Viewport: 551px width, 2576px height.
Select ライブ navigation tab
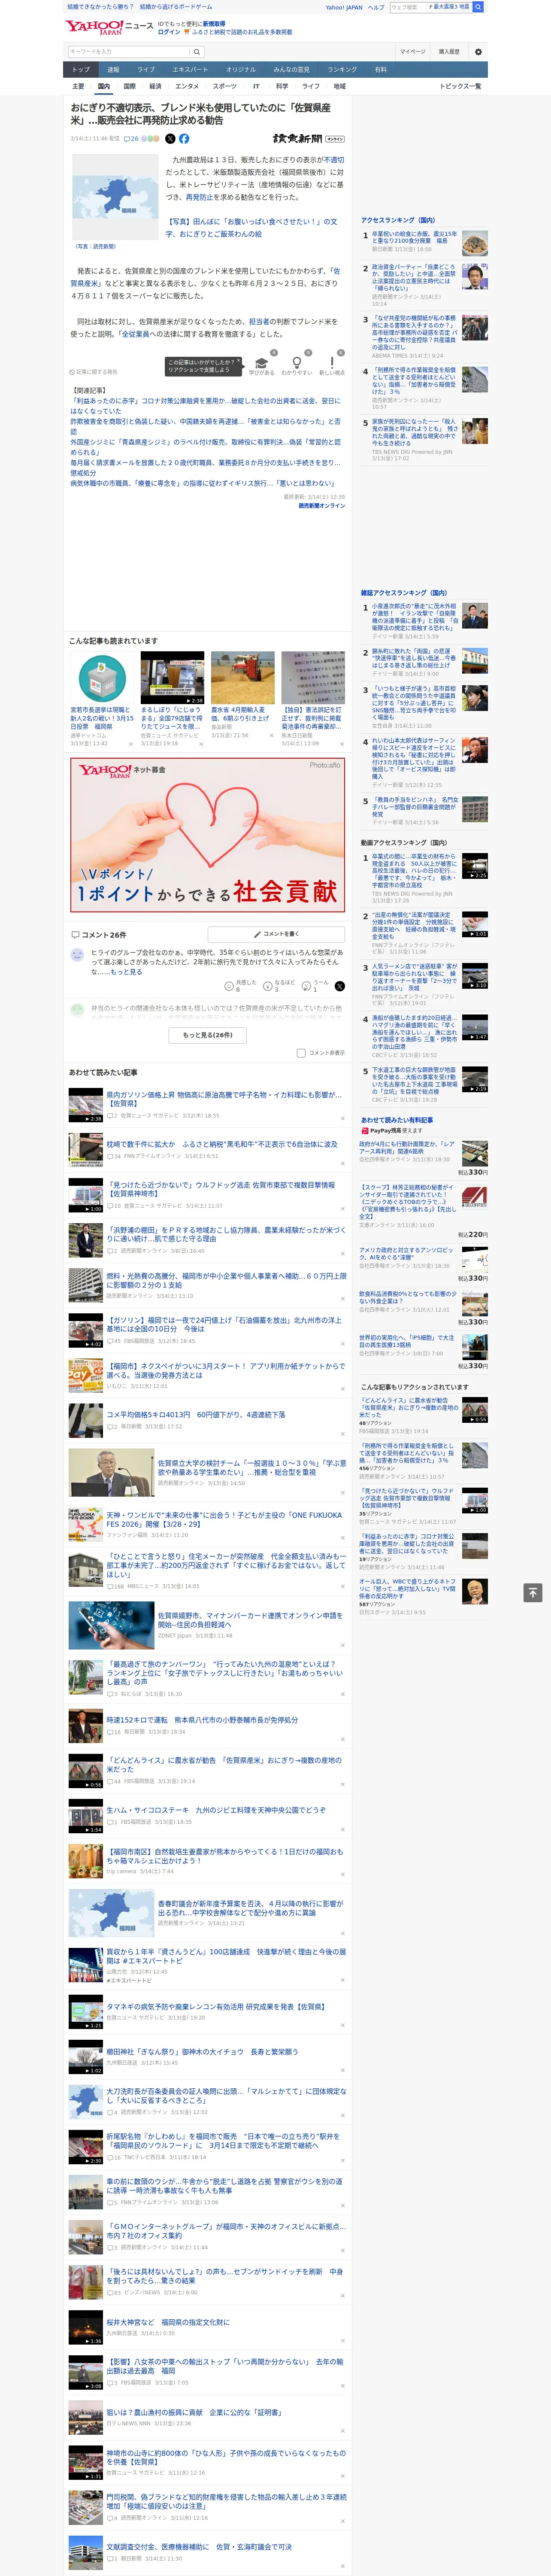click(x=146, y=70)
